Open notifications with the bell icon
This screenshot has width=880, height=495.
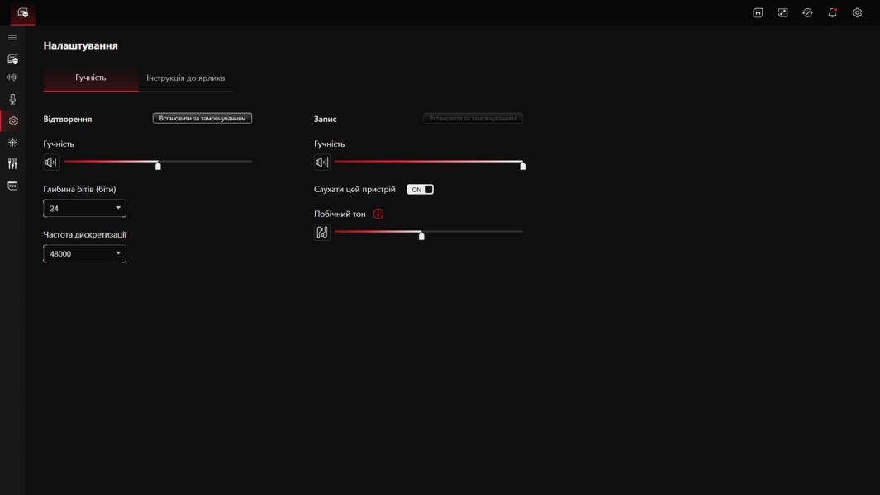[x=832, y=13]
